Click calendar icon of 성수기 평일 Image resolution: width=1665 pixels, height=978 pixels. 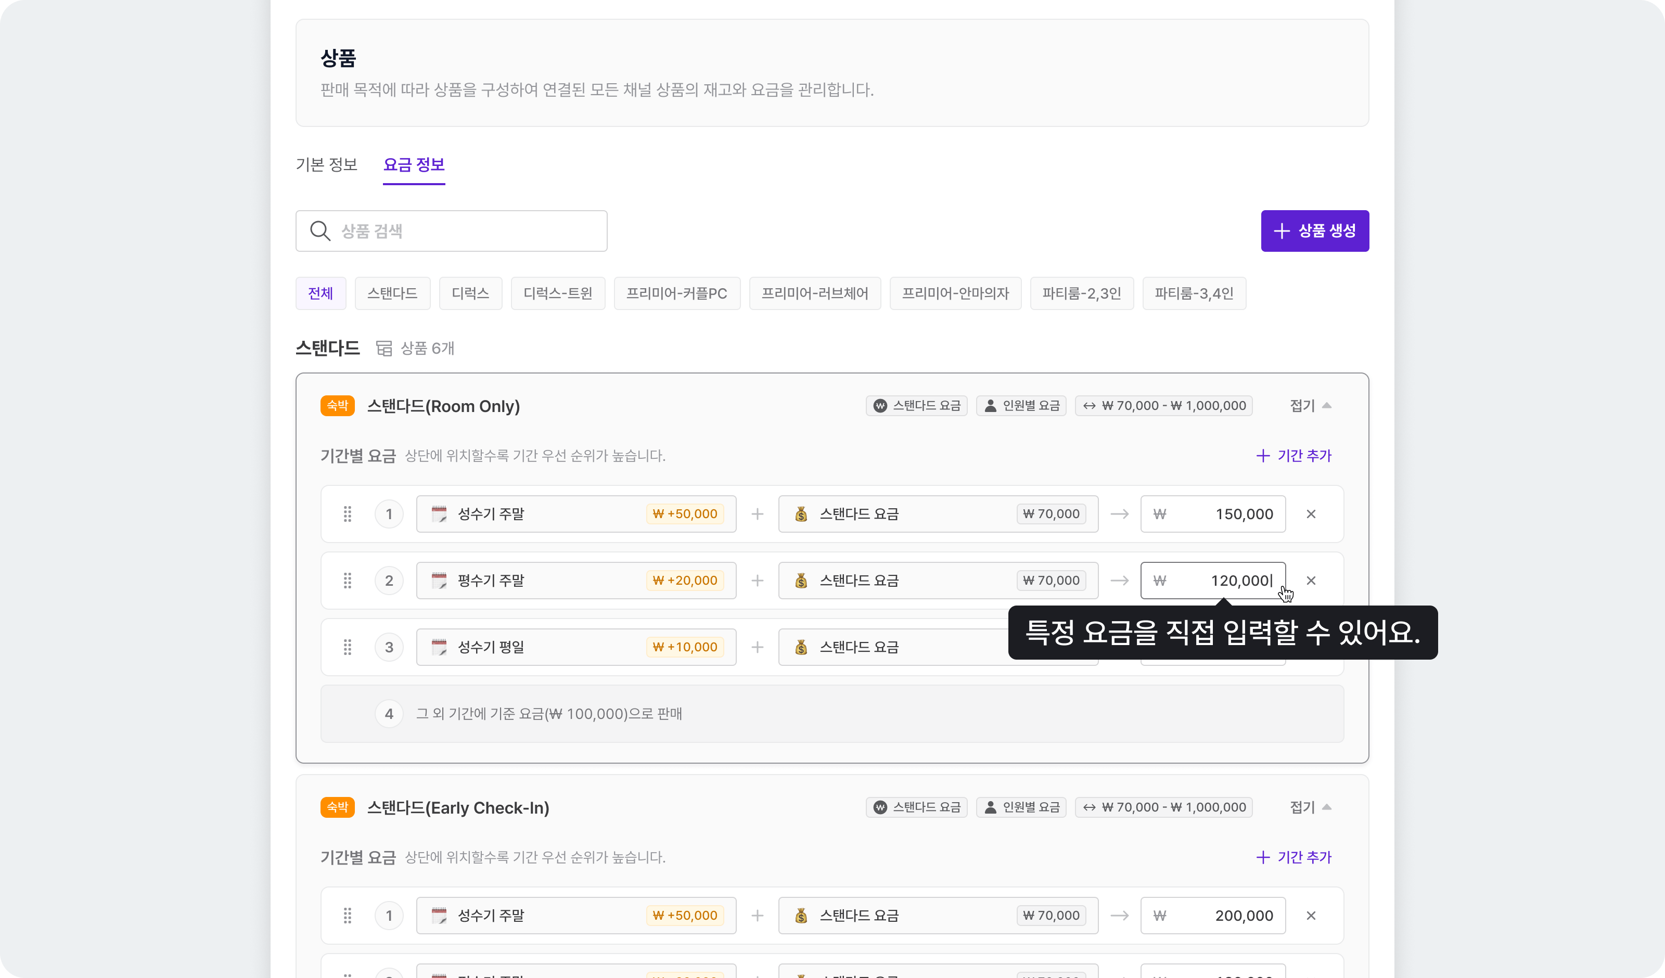439,647
